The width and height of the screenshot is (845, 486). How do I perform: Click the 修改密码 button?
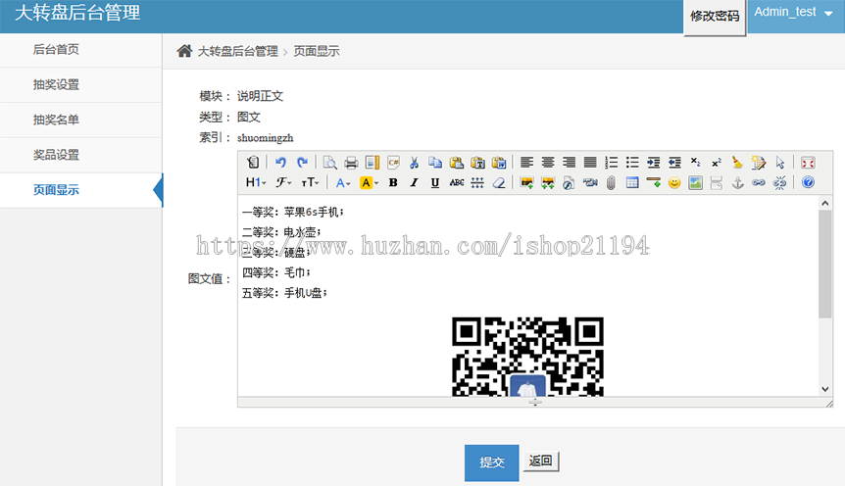click(715, 17)
